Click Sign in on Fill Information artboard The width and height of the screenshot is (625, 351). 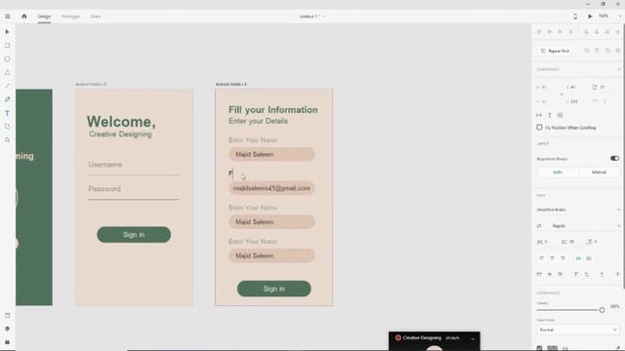point(274,289)
